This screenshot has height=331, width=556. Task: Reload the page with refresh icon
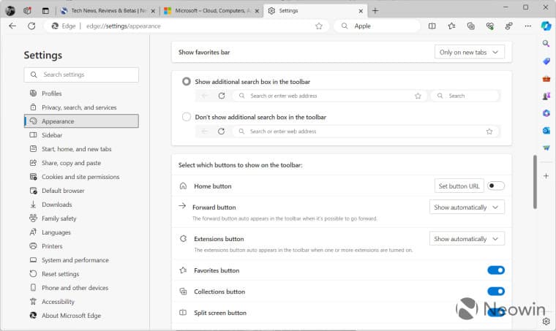click(31, 26)
